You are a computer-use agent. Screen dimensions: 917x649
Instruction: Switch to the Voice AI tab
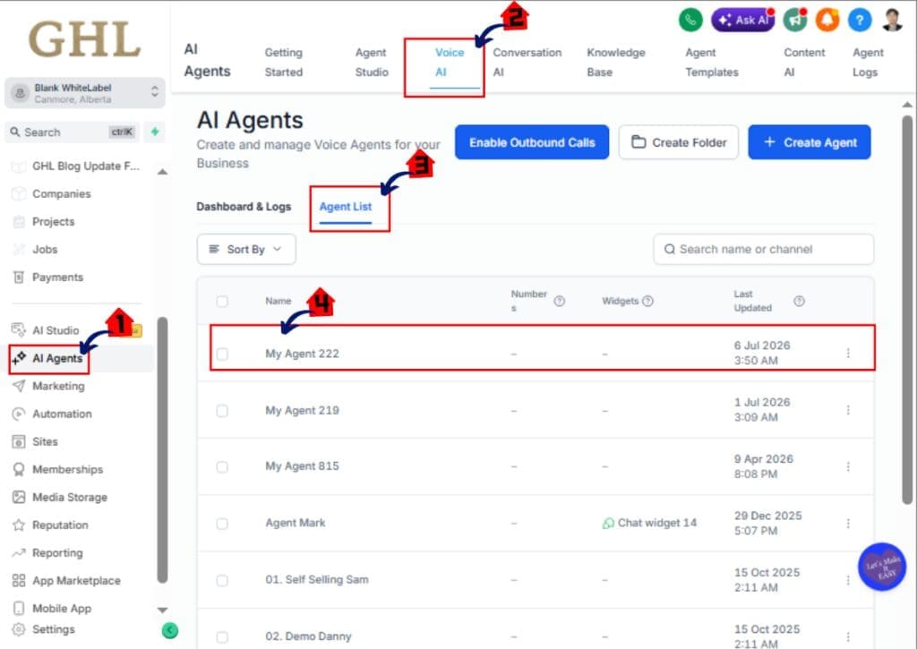[x=450, y=62]
